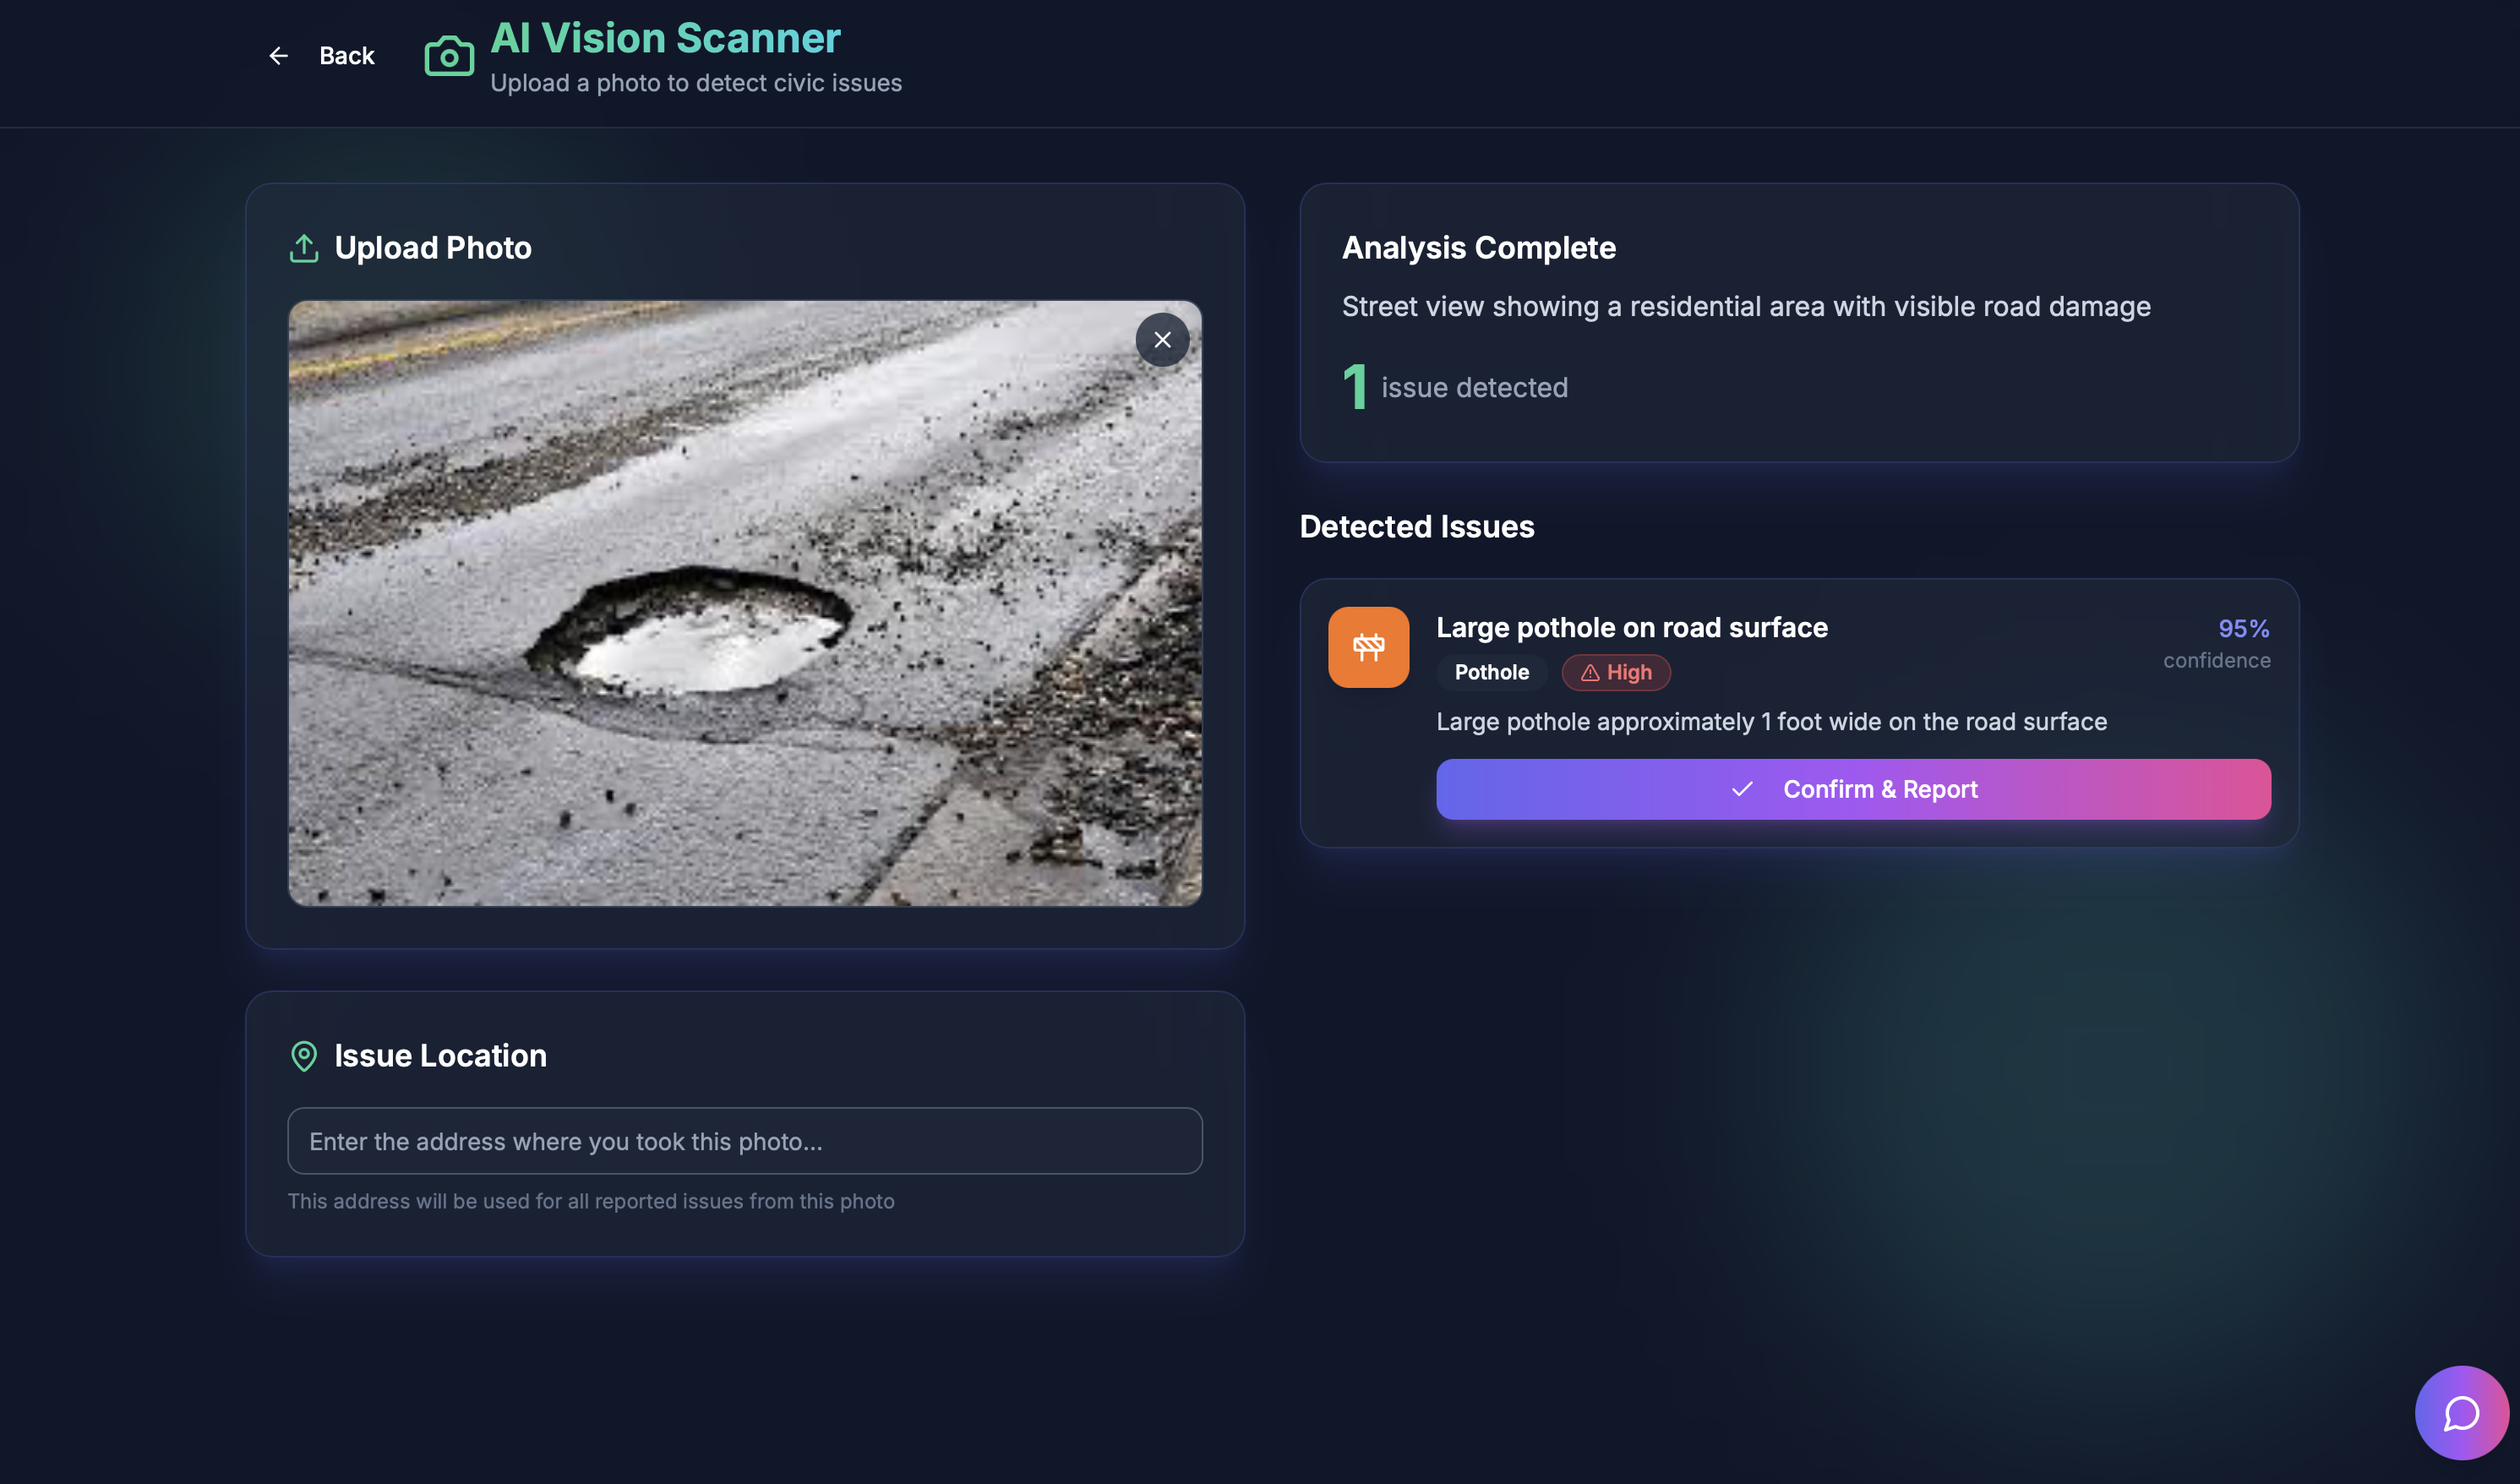Click the orange road barrier issue icon

1368,647
